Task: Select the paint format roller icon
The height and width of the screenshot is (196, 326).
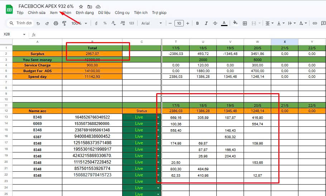Action: (x=64, y=23)
